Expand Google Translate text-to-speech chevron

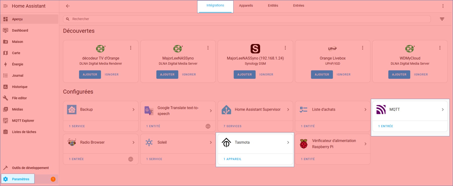point(211,111)
